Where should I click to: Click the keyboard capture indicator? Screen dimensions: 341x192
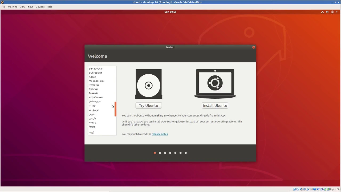point(328,189)
